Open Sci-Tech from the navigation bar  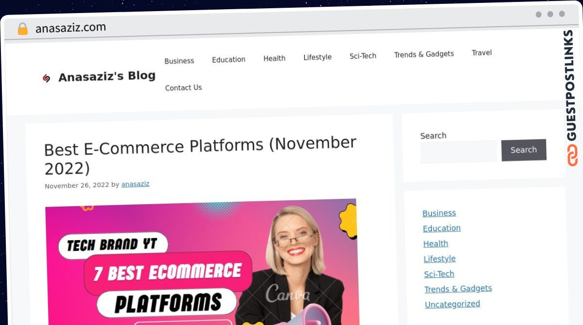pos(363,56)
